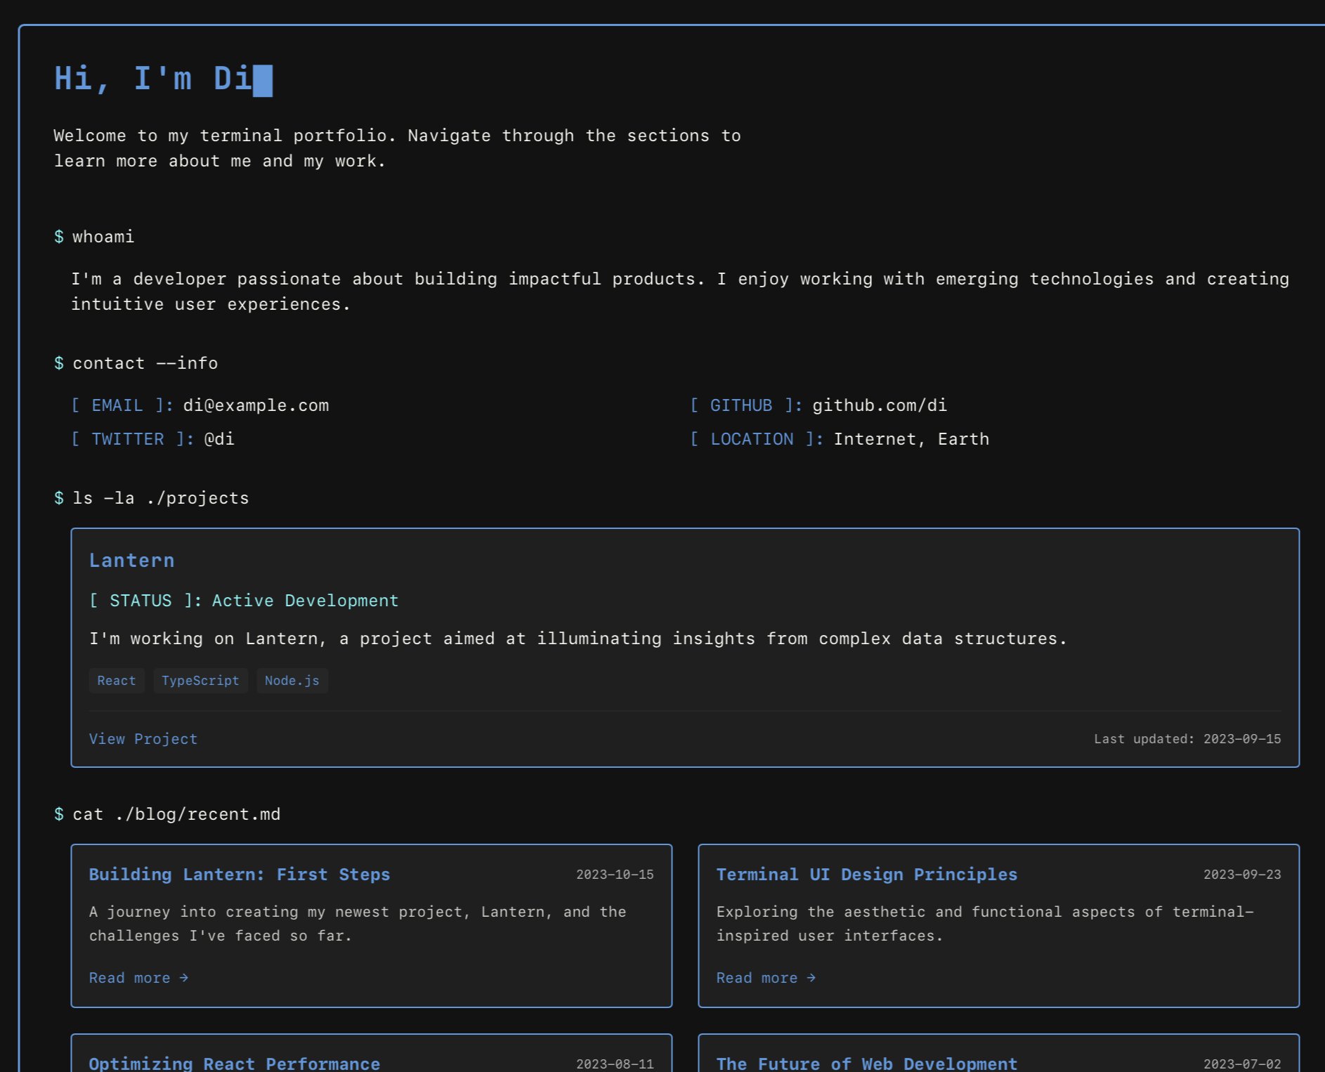The width and height of the screenshot is (1325, 1072).
Task: Click the Last updated: 2023-09-15 text
Action: [1187, 739]
